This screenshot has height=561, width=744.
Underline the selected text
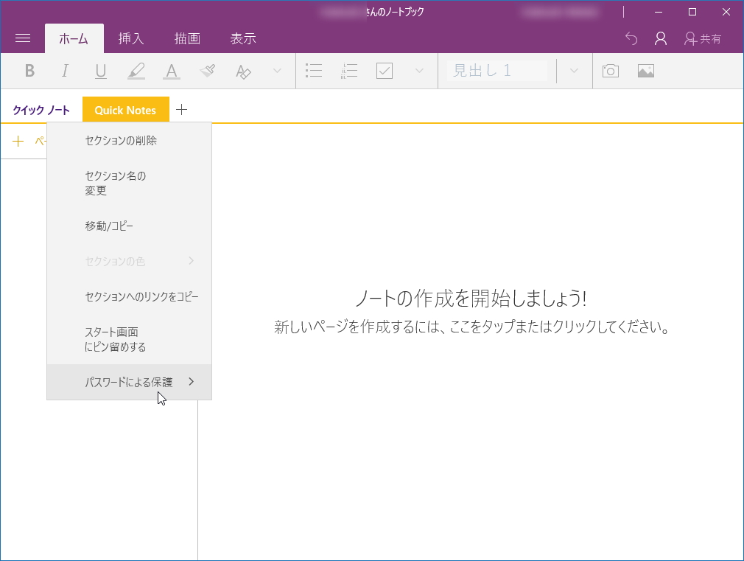tap(100, 71)
